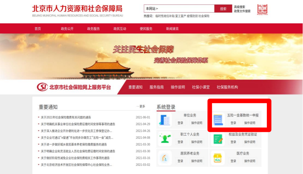Click the 医疗业务 medical kit icon

(x=218, y=158)
